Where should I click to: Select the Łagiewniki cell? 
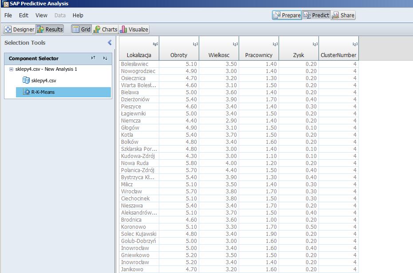[139, 114]
